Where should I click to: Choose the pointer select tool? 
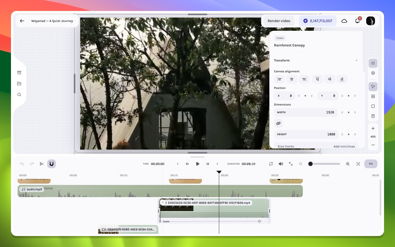click(x=373, y=87)
